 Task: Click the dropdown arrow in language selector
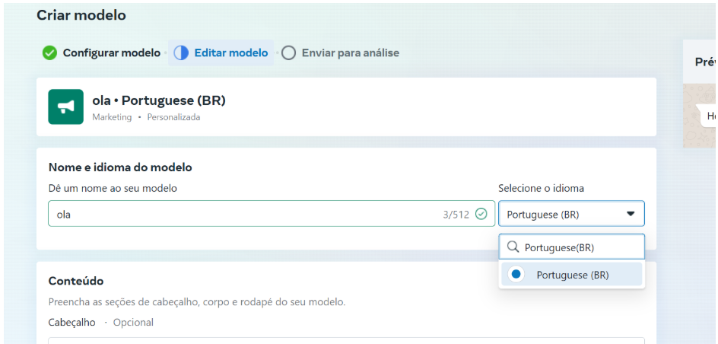coord(631,214)
